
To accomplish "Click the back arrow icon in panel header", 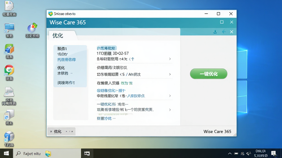I will click(x=224, y=32).
